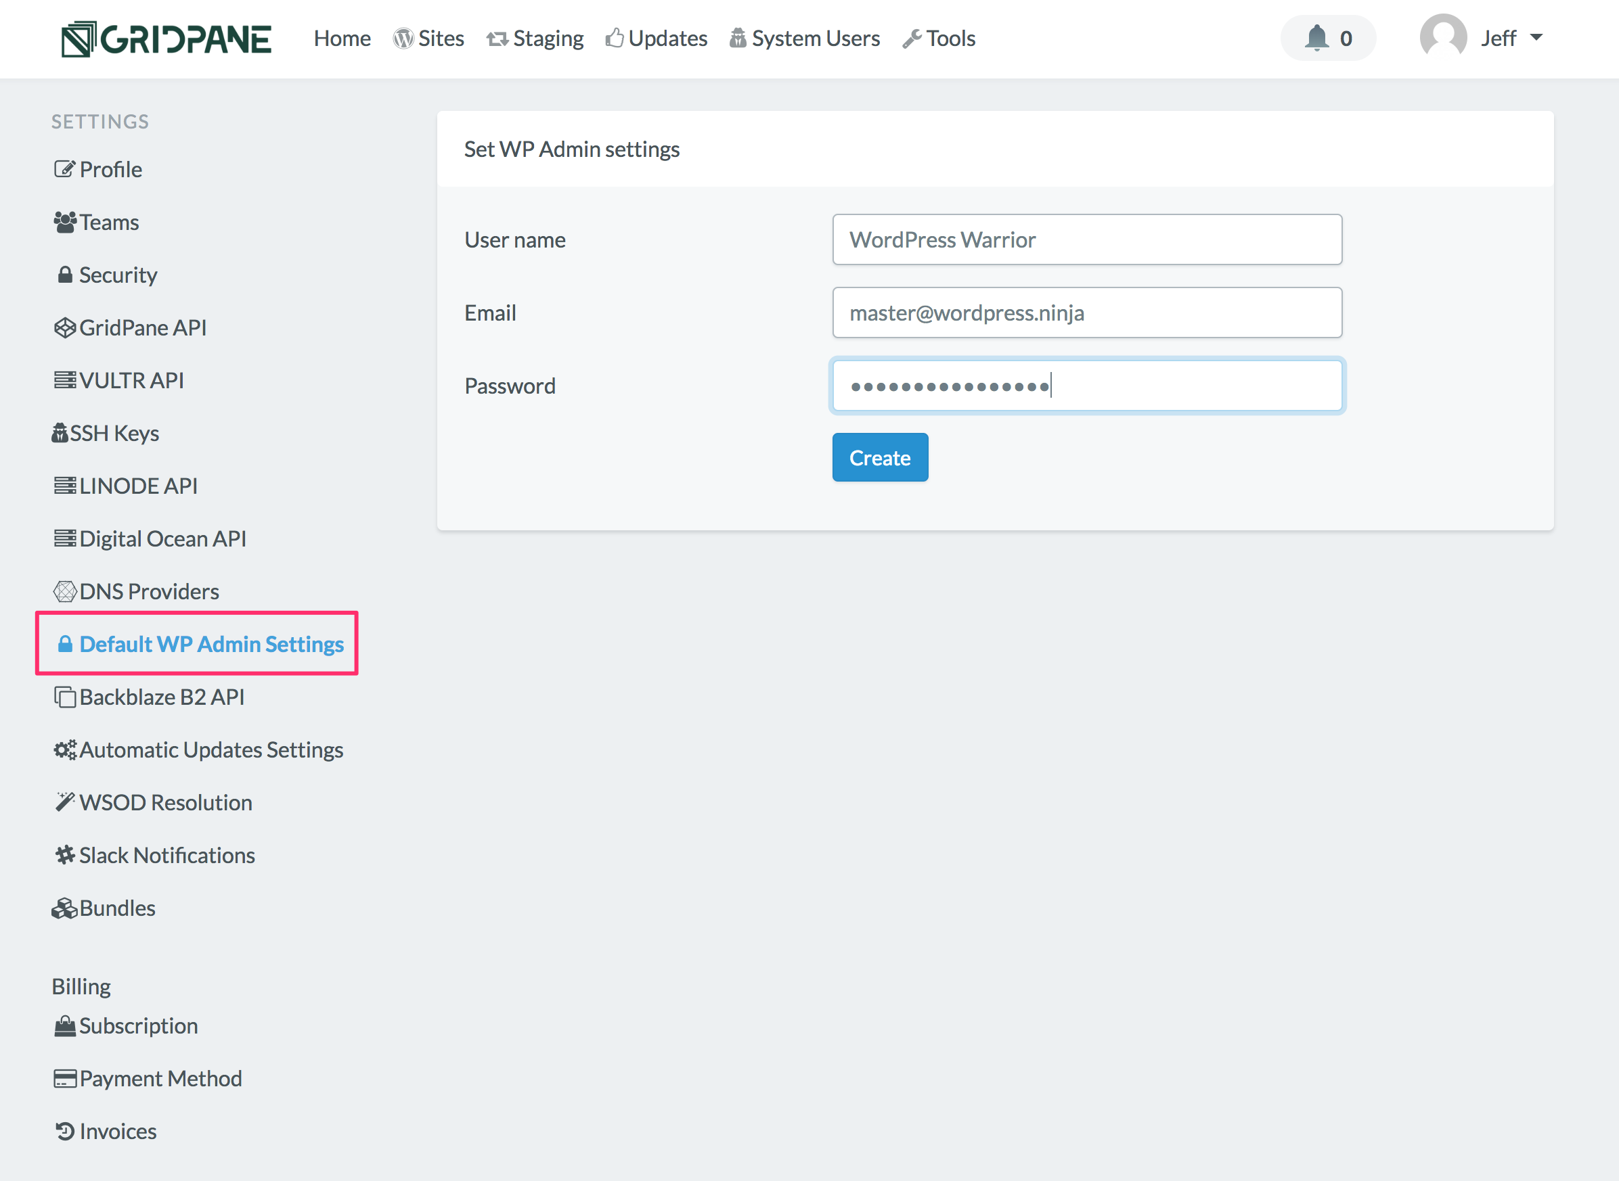1619x1181 pixels.
Task: Click the DNS Providers globe icon
Action: click(x=64, y=591)
